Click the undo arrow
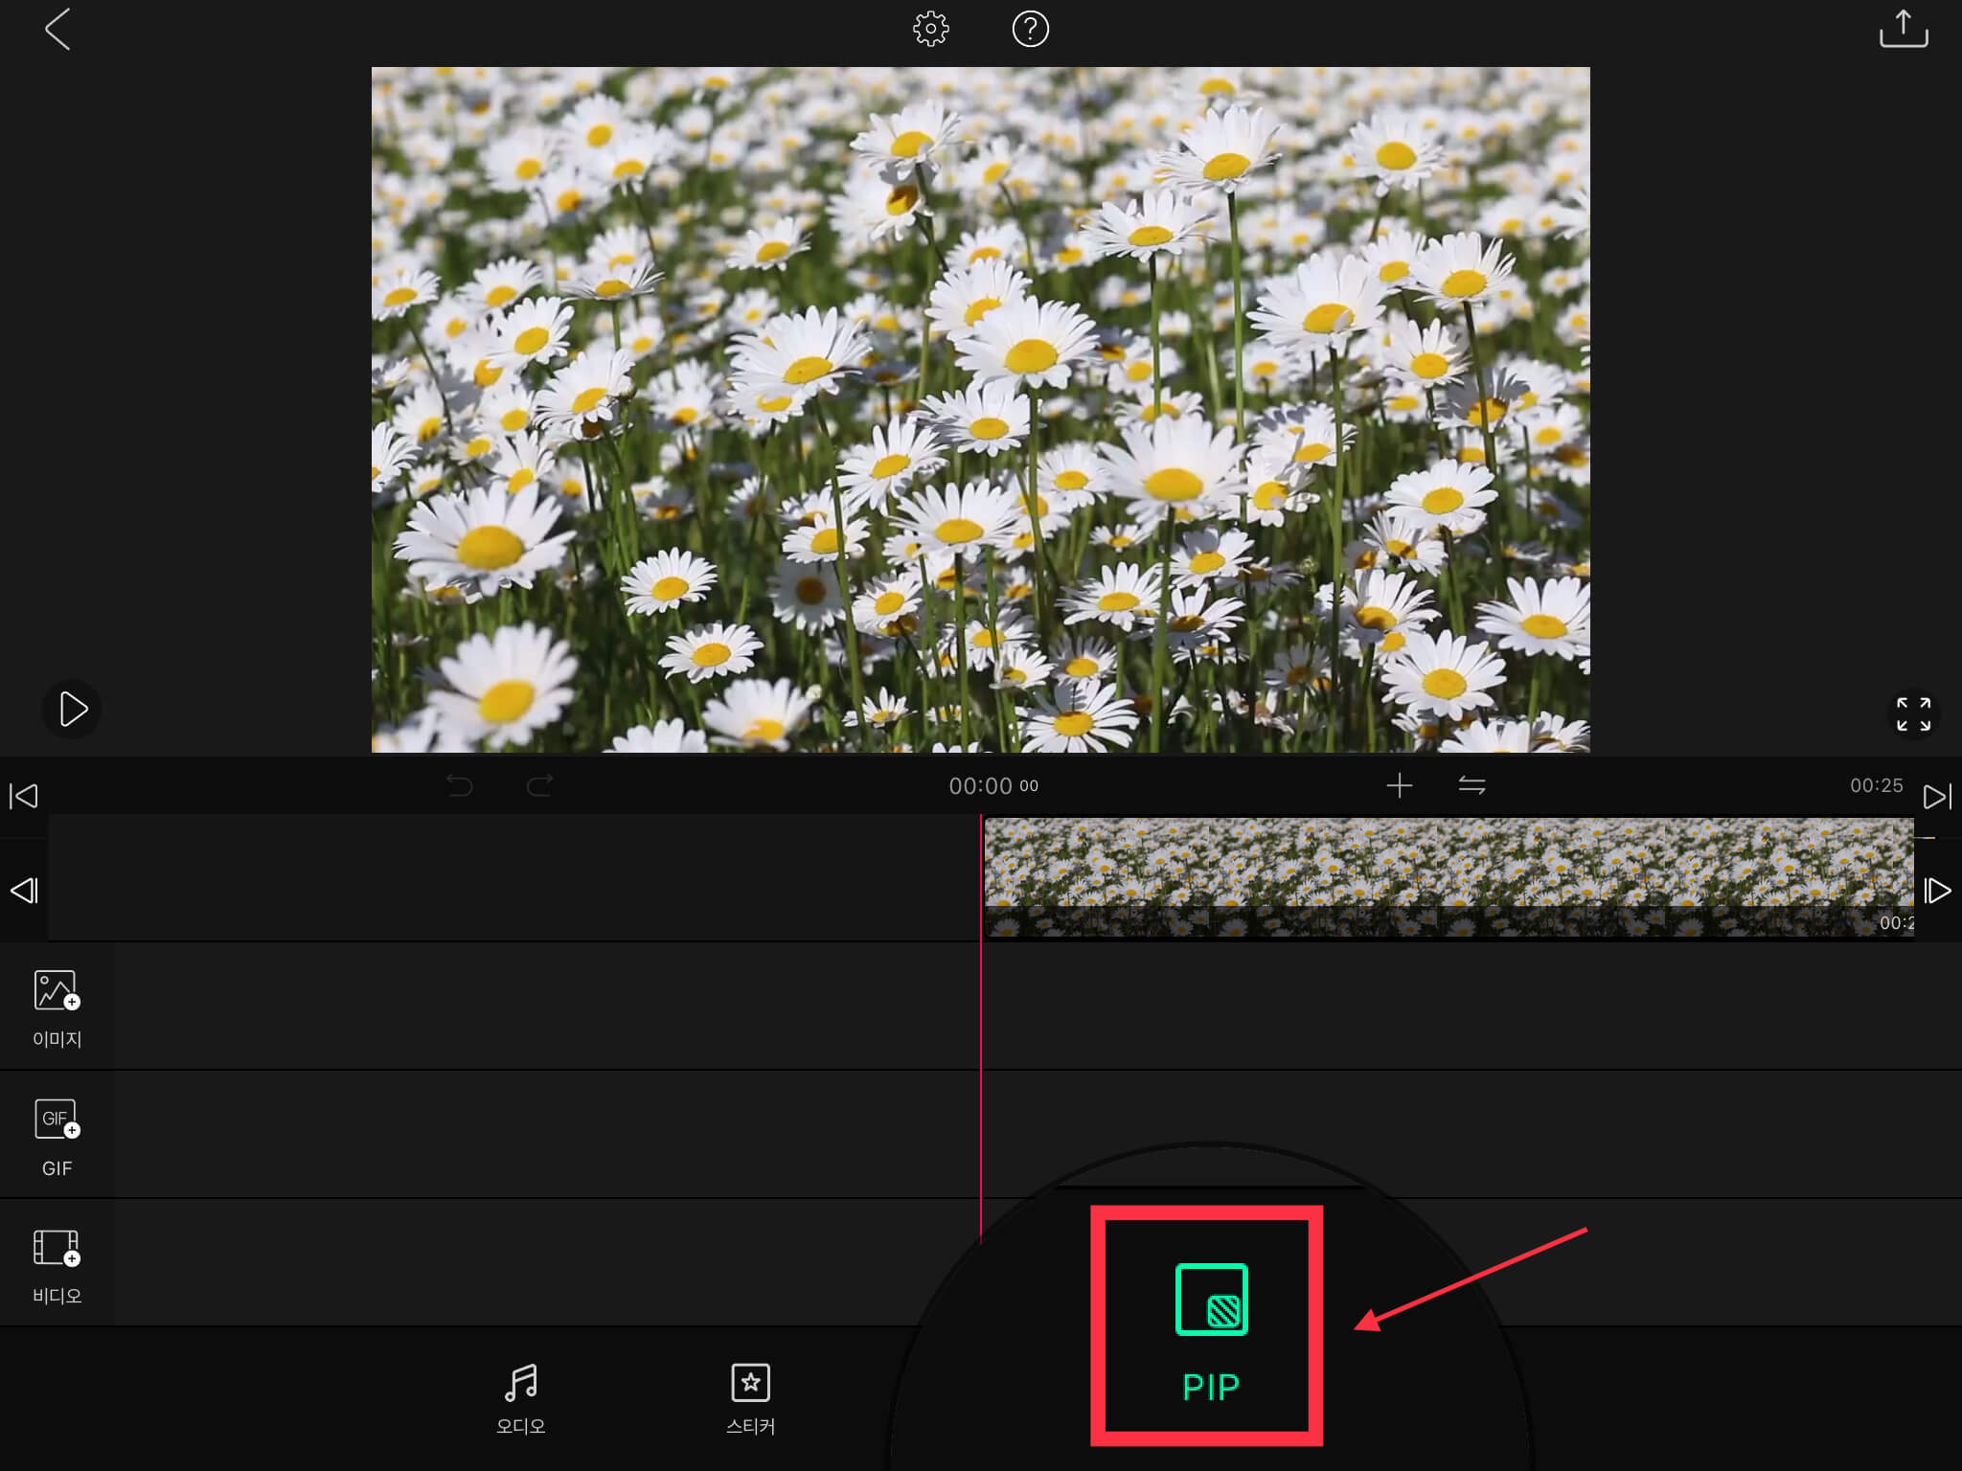This screenshot has width=1962, height=1471. coord(460,786)
